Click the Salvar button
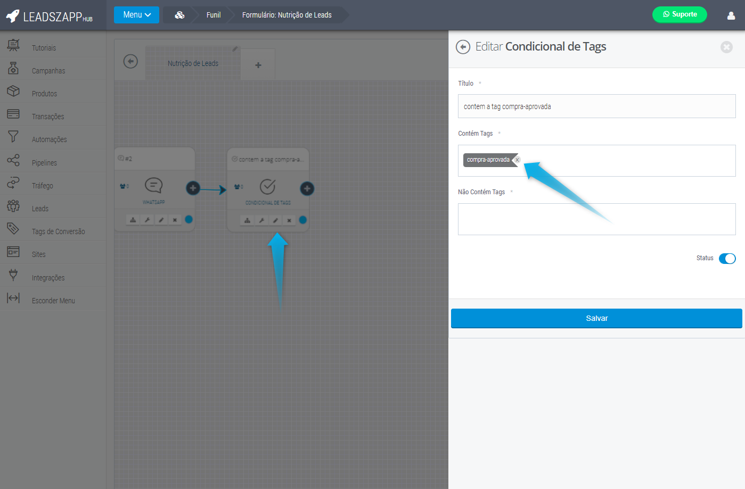 pos(596,318)
